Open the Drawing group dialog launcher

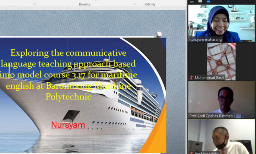pyautogui.click(x=135, y=5)
